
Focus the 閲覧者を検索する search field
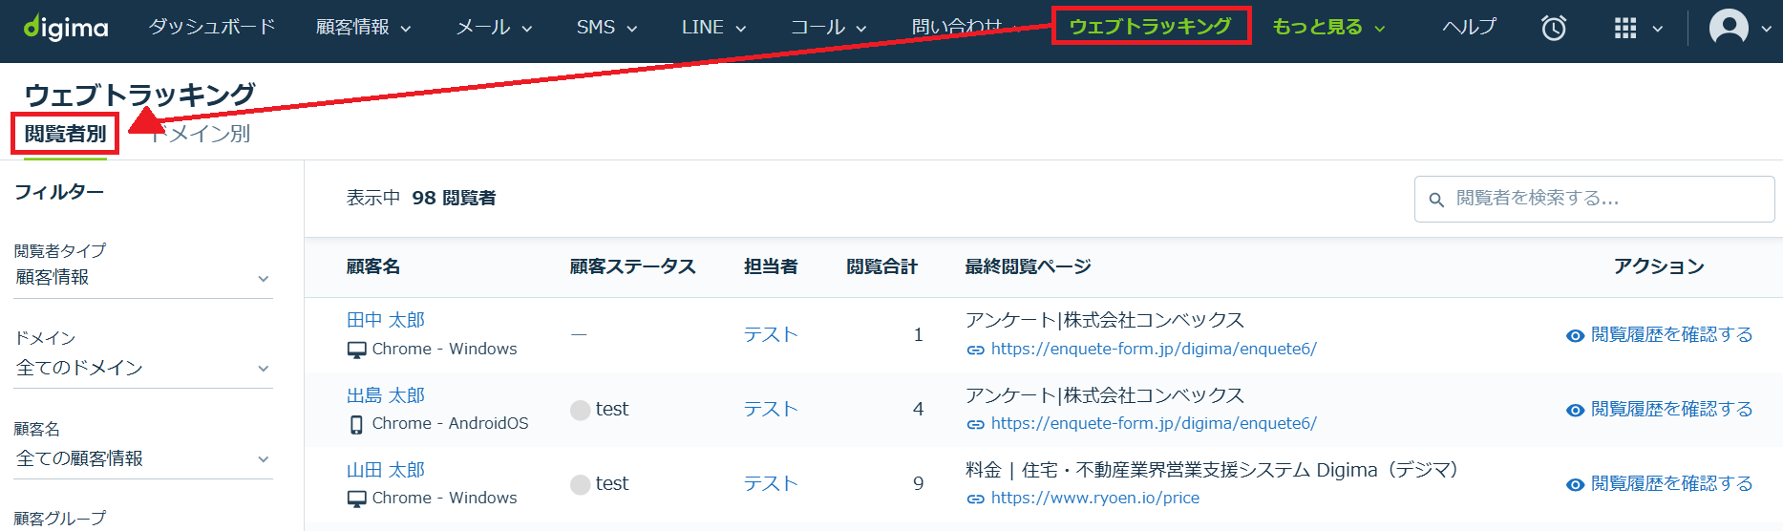click(x=1594, y=199)
